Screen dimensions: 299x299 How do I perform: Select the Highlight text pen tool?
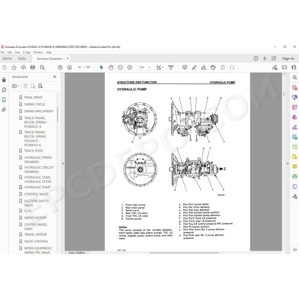pyautogui.click(x=194, y=67)
